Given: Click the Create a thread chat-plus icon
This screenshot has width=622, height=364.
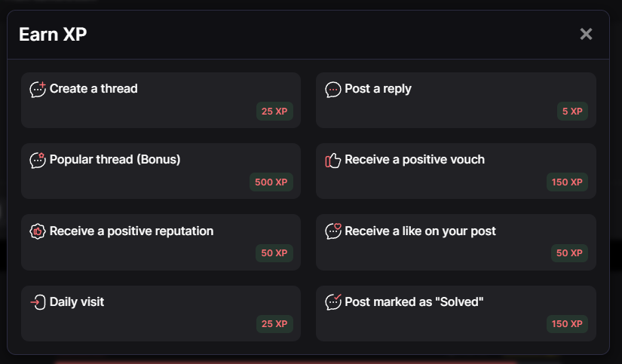Looking at the screenshot, I should point(38,89).
